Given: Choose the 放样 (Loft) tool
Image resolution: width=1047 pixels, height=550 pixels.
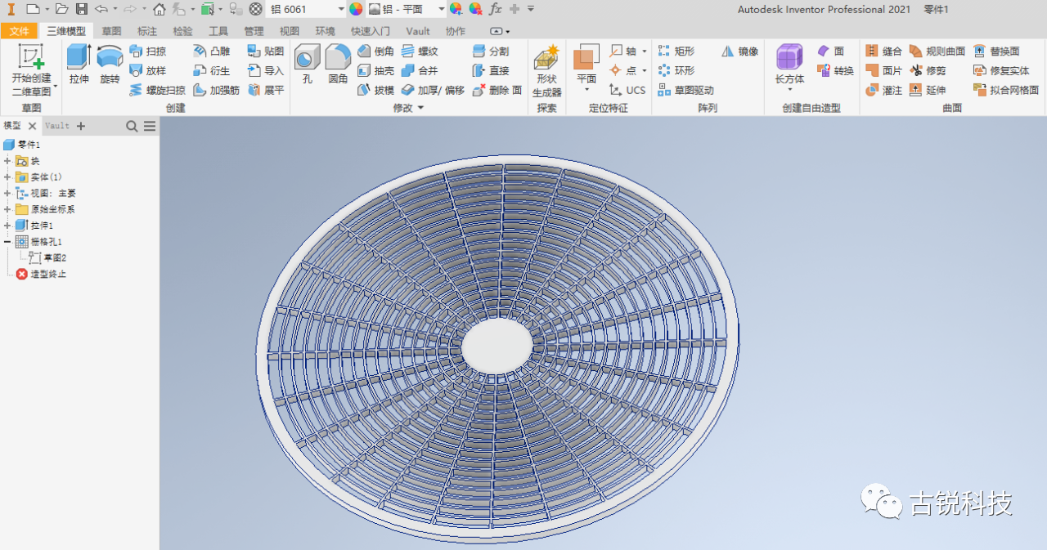Looking at the screenshot, I should click(147, 70).
